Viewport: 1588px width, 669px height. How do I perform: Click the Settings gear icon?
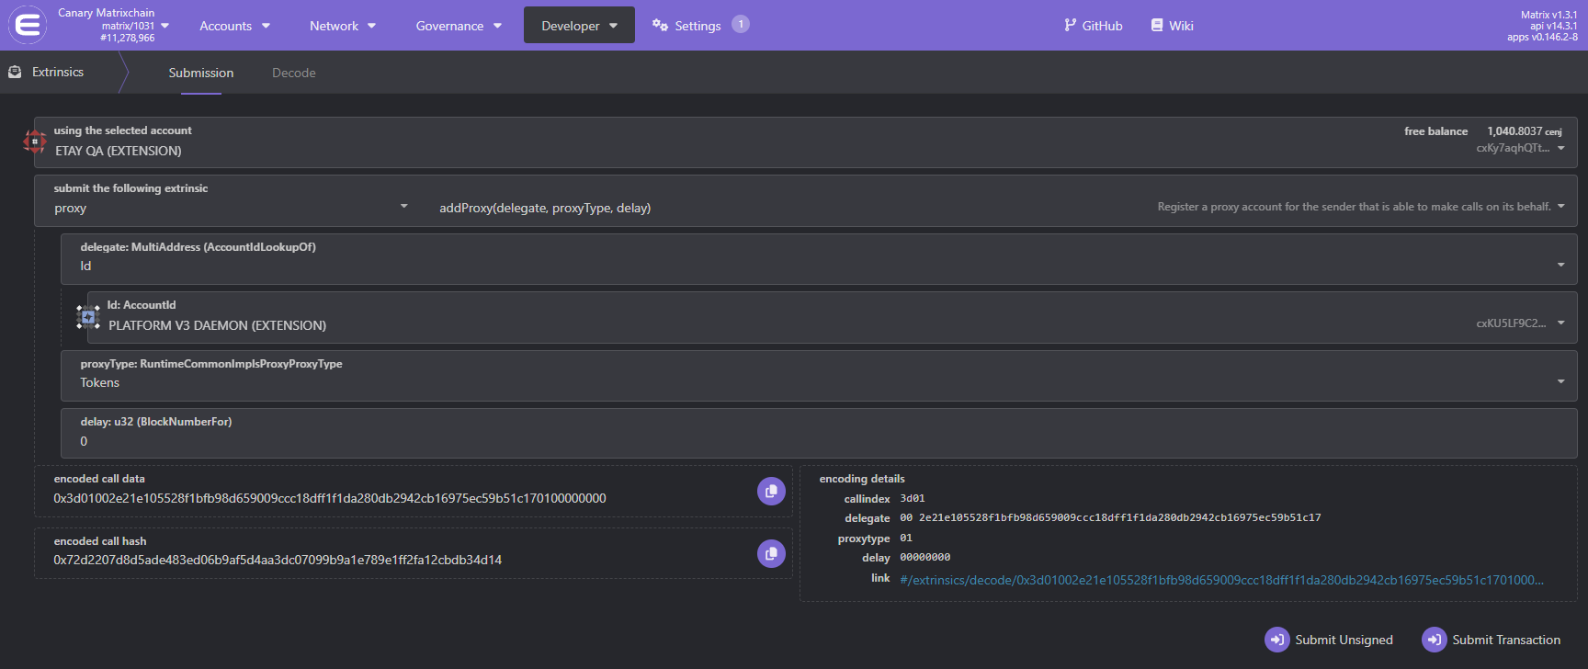[x=660, y=25]
